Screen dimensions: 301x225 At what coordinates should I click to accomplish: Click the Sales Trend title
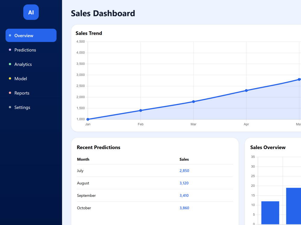coord(89,33)
